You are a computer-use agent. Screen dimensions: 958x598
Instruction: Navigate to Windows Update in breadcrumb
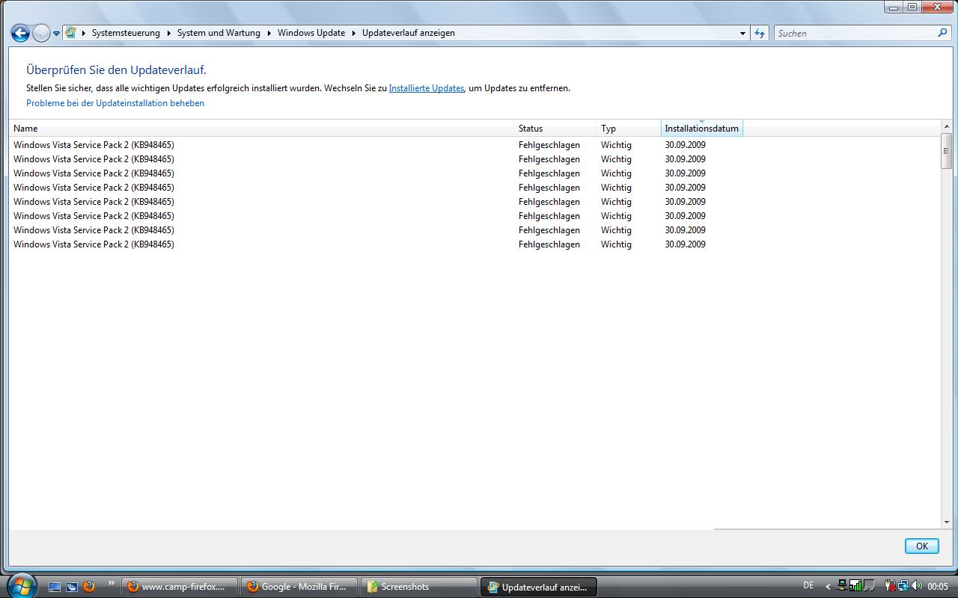[311, 33]
